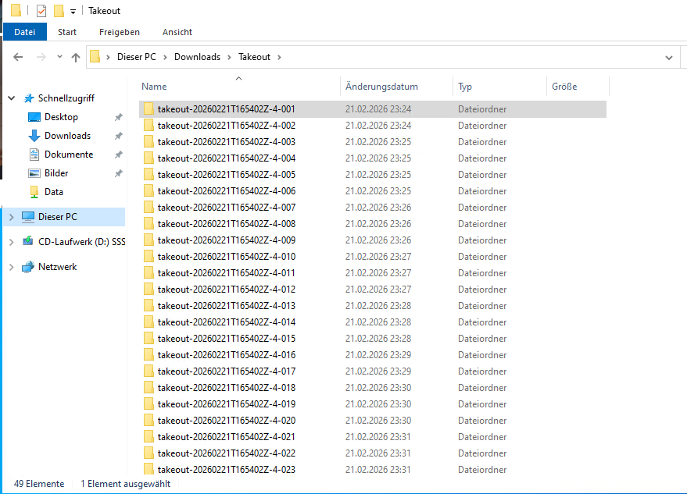Expand chevron after 'Downloads' breadcrumb
Screen dimensions: 687x494
coord(229,57)
